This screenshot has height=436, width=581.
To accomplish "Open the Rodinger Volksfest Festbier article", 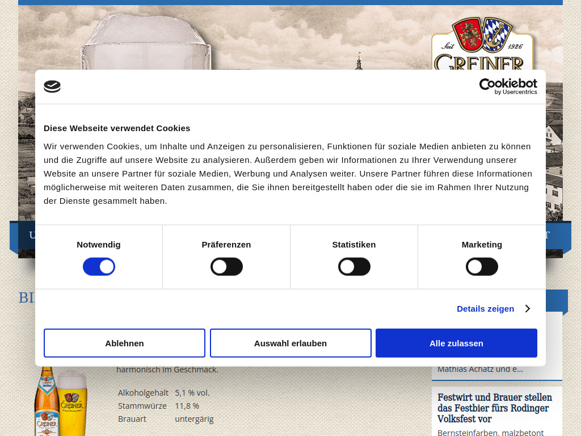I will [495, 408].
